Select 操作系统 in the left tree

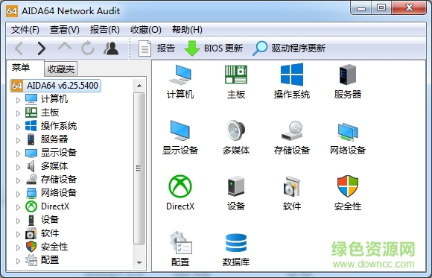[x=59, y=126]
